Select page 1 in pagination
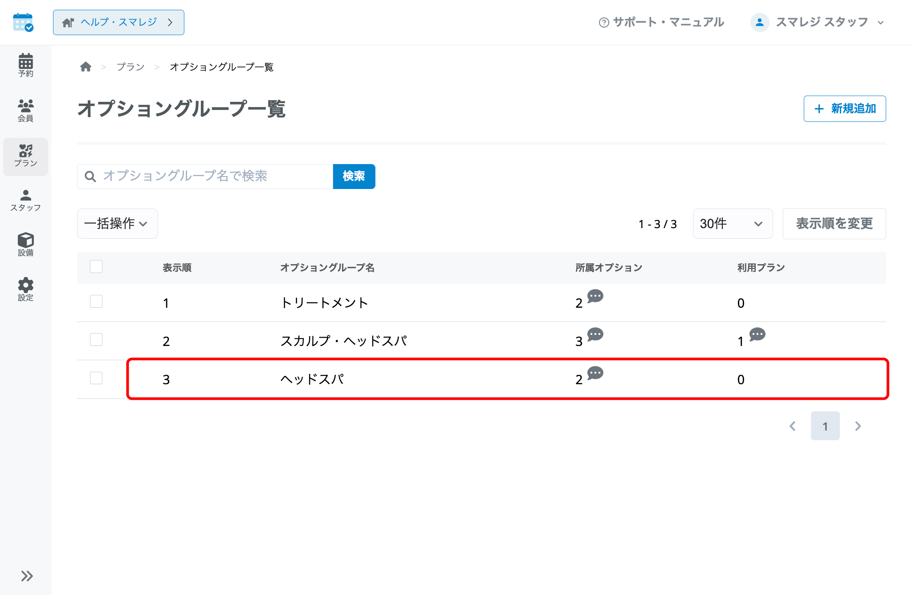The height and width of the screenshot is (595, 912). tap(825, 426)
